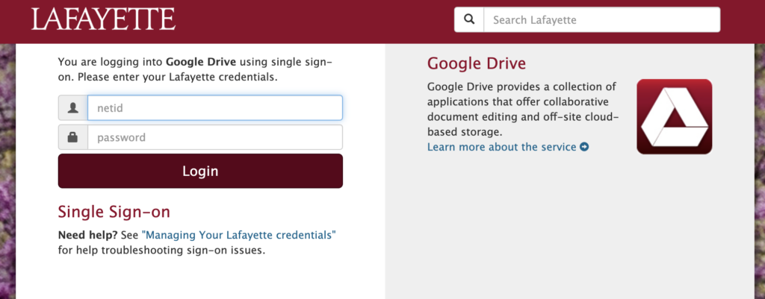Focus the Search Lafayette input field
This screenshot has width=765, height=299.
tap(601, 20)
